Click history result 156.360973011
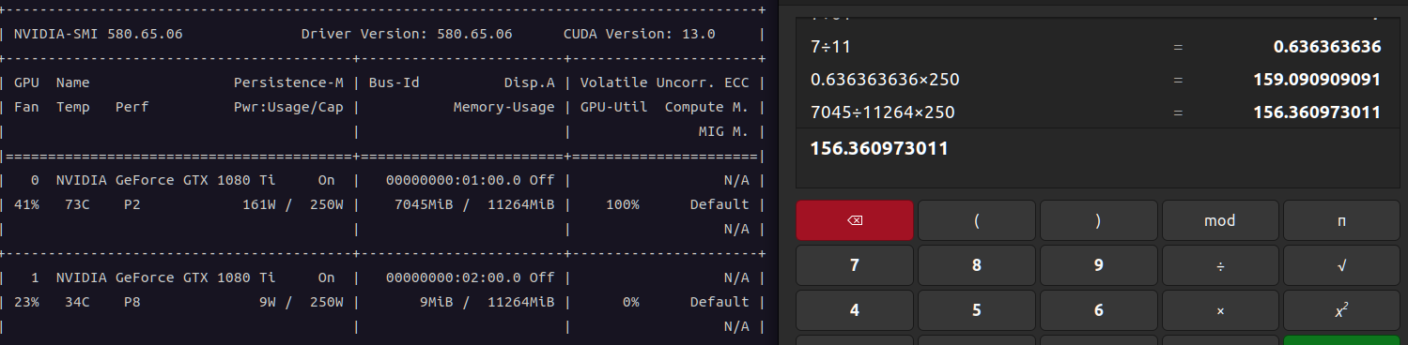Screen dimensions: 1408x345 [x=1317, y=112]
